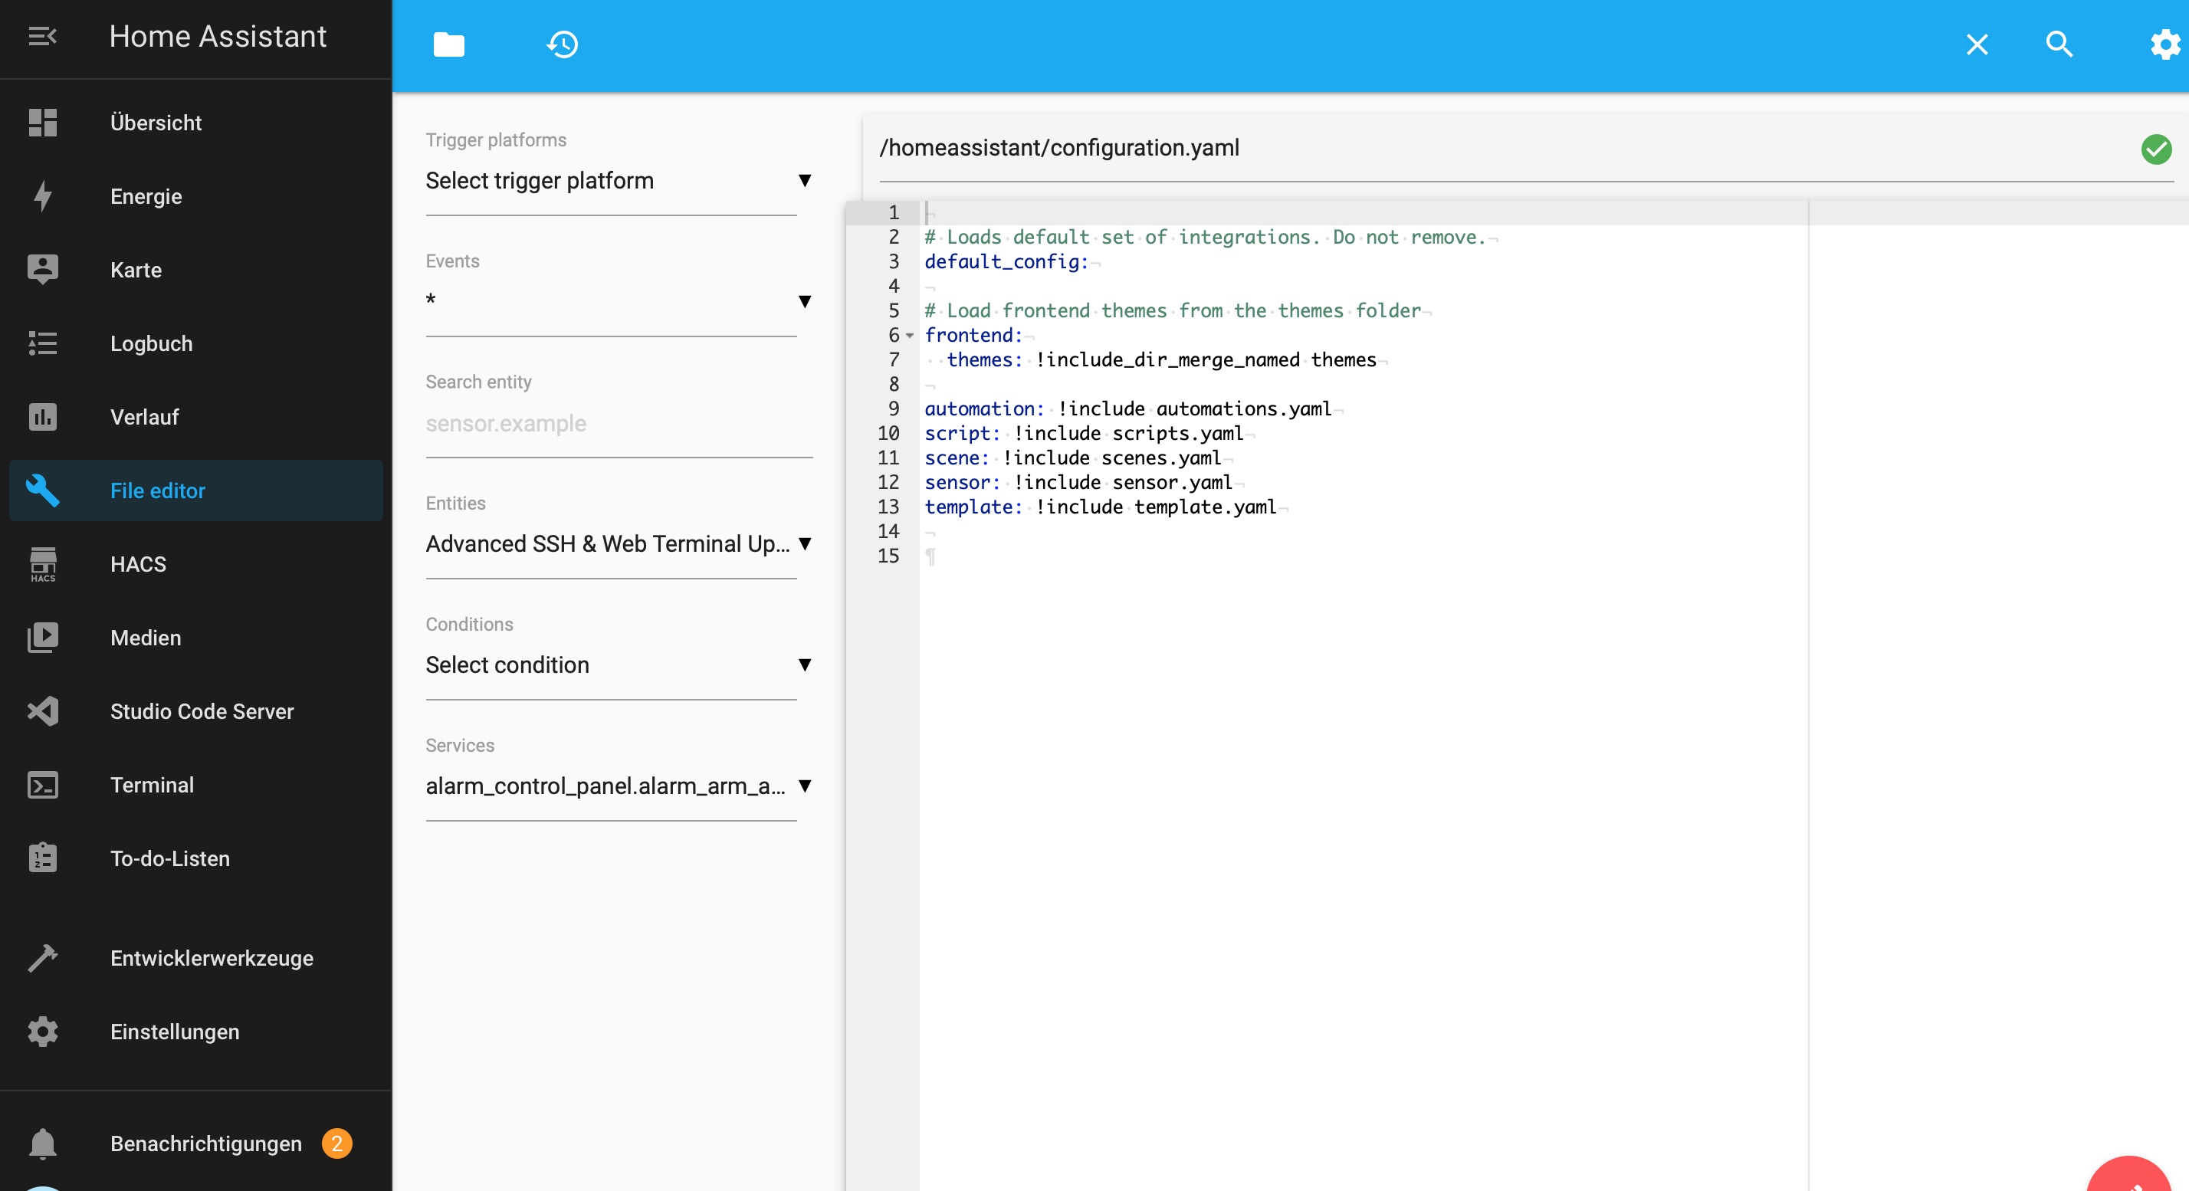Expand the Entities dropdown list
The image size is (2189, 1191).
[x=618, y=543]
